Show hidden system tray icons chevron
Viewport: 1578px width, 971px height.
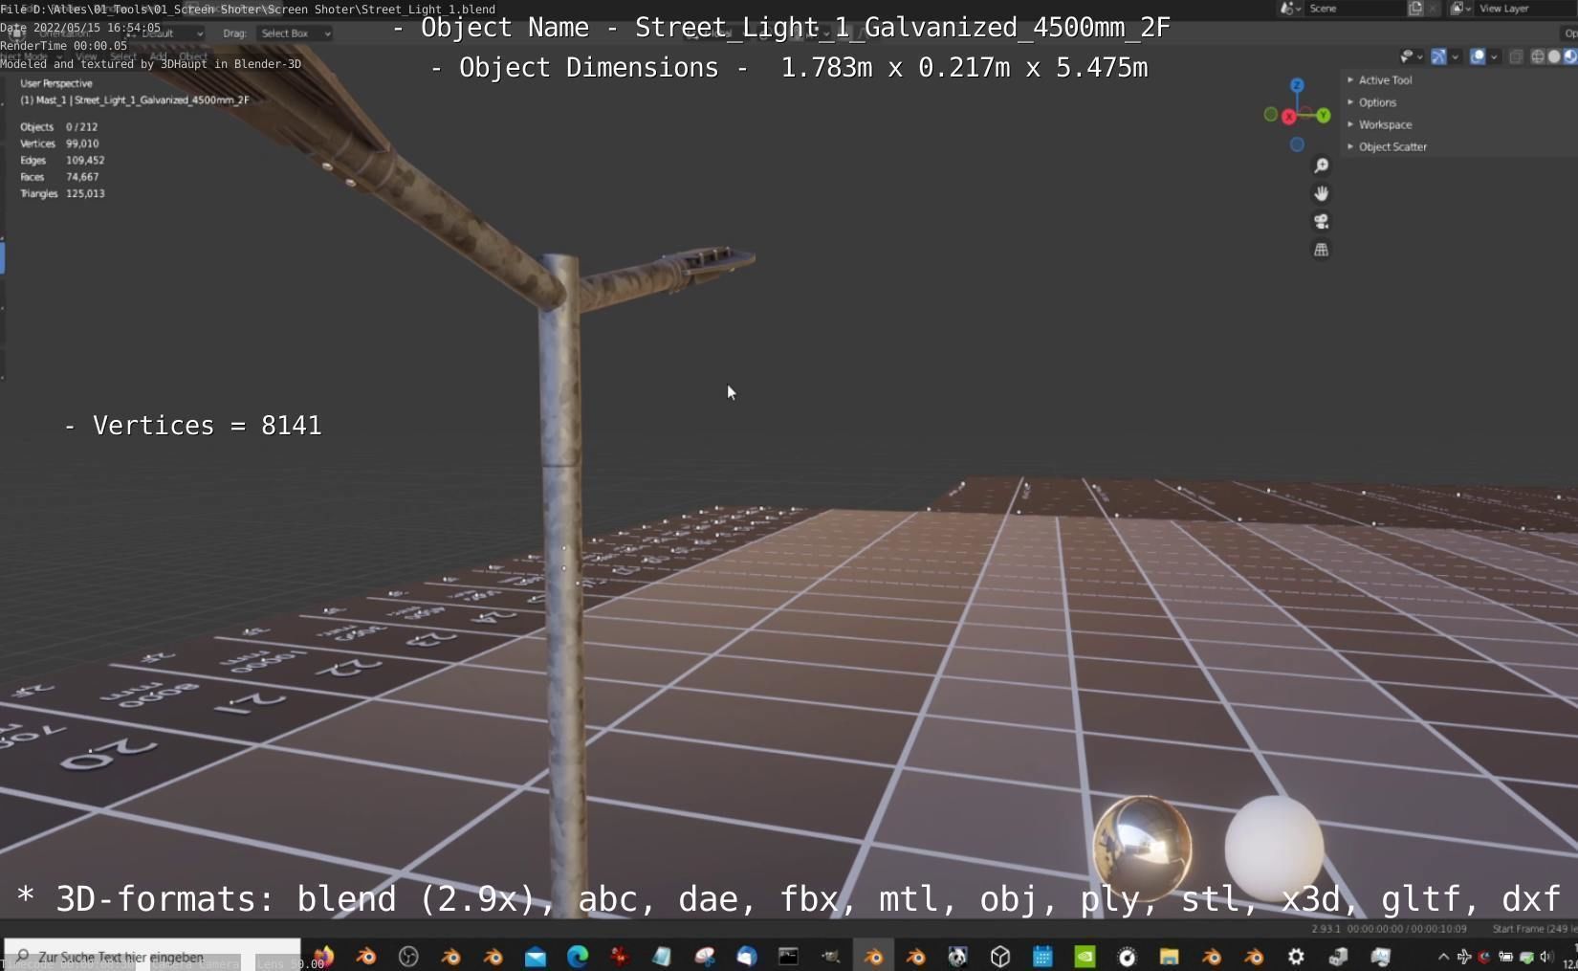pyautogui.click(x=1443, y=956)
